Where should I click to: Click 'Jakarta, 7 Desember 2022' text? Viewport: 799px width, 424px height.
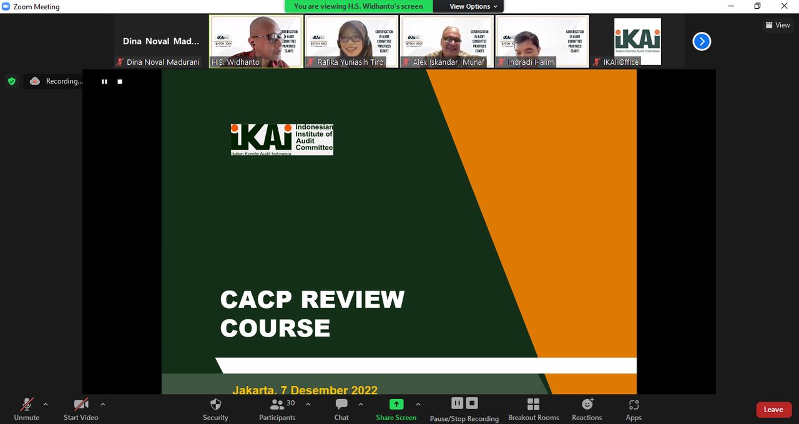coord(305,390)
